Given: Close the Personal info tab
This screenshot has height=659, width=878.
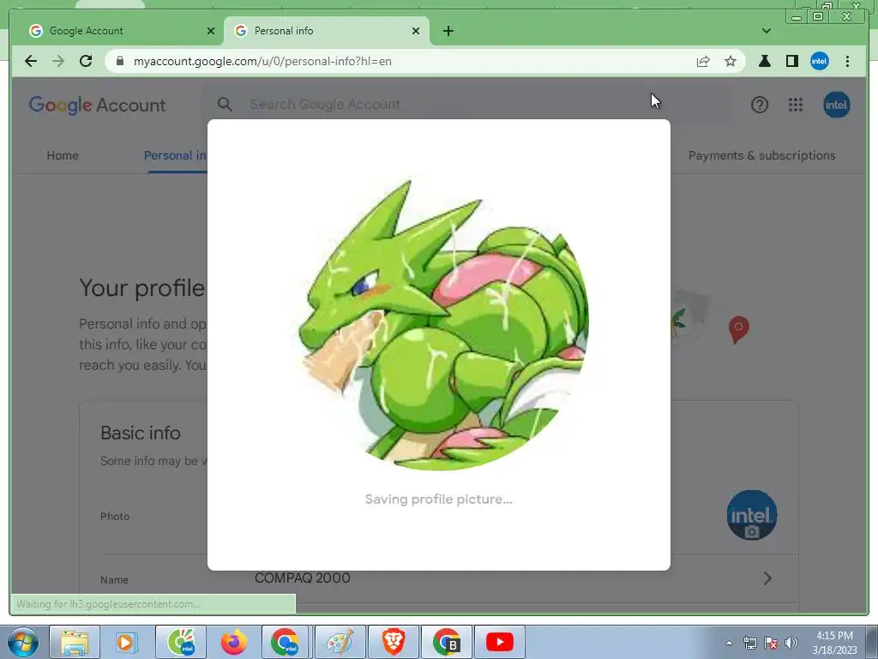Looking at the screenshot, I should tap(416, 31).
